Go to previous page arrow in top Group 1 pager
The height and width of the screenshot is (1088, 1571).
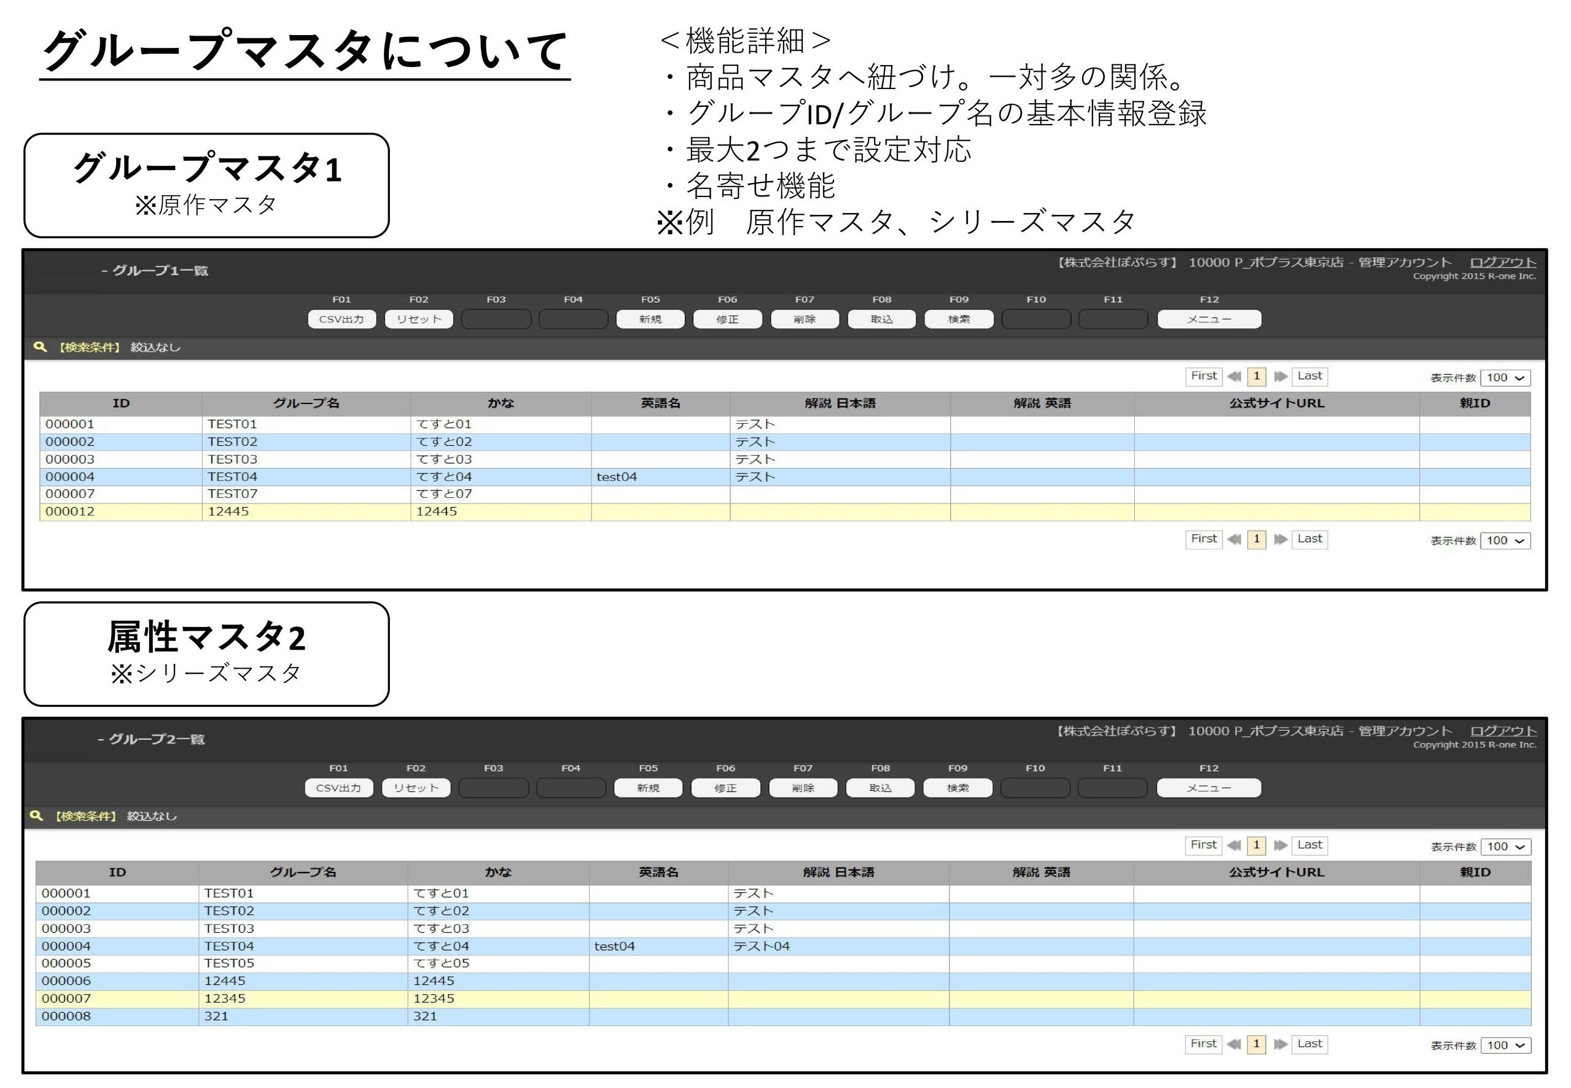pos(1233,376)
